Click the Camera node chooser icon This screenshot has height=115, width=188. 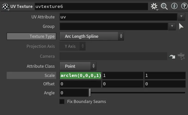coord(181,56)
